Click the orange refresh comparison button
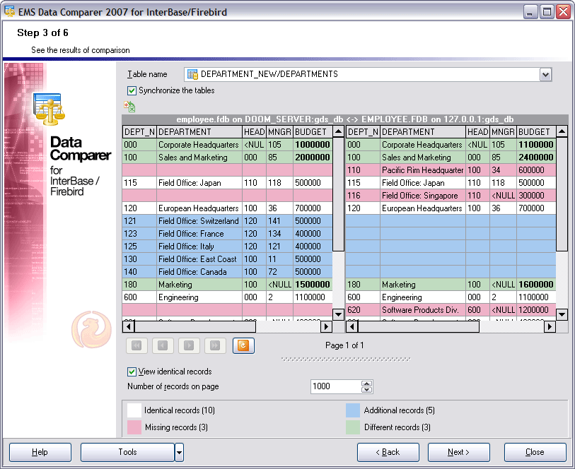Image resolution: width=575 pixels, height=469 pixels. (x=243, y=345)
